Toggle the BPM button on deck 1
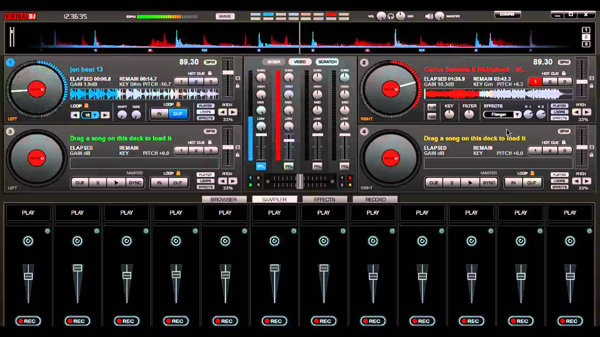The width and height of the screenshot is (600, 337). pos(210,62)
